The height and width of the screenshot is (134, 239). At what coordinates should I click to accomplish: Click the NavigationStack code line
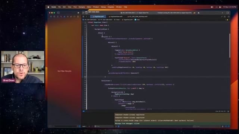[102, 29]
